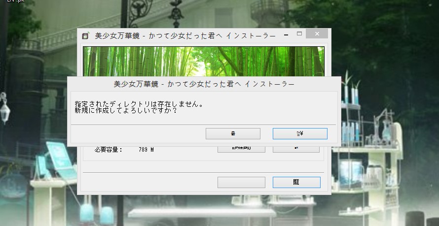Click partially hidden left button beneath the dialog
Screen dimensions: 439x226
tap(241, 149)
